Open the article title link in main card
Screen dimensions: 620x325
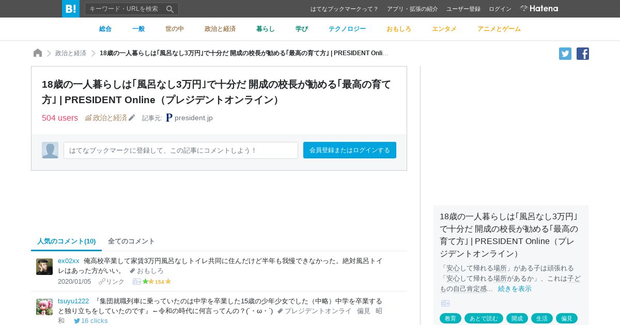pyautogui.click(x=216, y=92)
